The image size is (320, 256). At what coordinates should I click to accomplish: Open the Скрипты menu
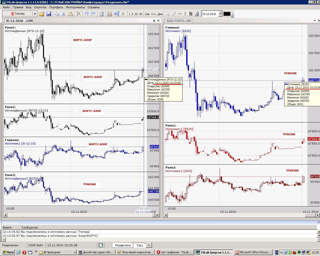pyautogui.click(x=40, y=7)
